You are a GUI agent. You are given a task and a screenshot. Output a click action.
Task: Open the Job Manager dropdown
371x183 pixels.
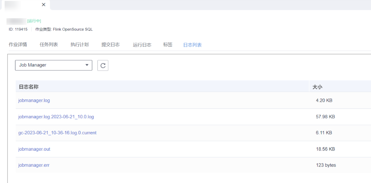coord(54,65)
